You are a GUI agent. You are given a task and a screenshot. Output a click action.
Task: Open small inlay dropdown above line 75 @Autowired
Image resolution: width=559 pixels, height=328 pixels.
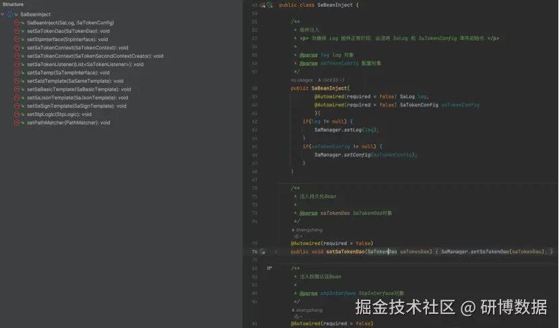point(298,236)
